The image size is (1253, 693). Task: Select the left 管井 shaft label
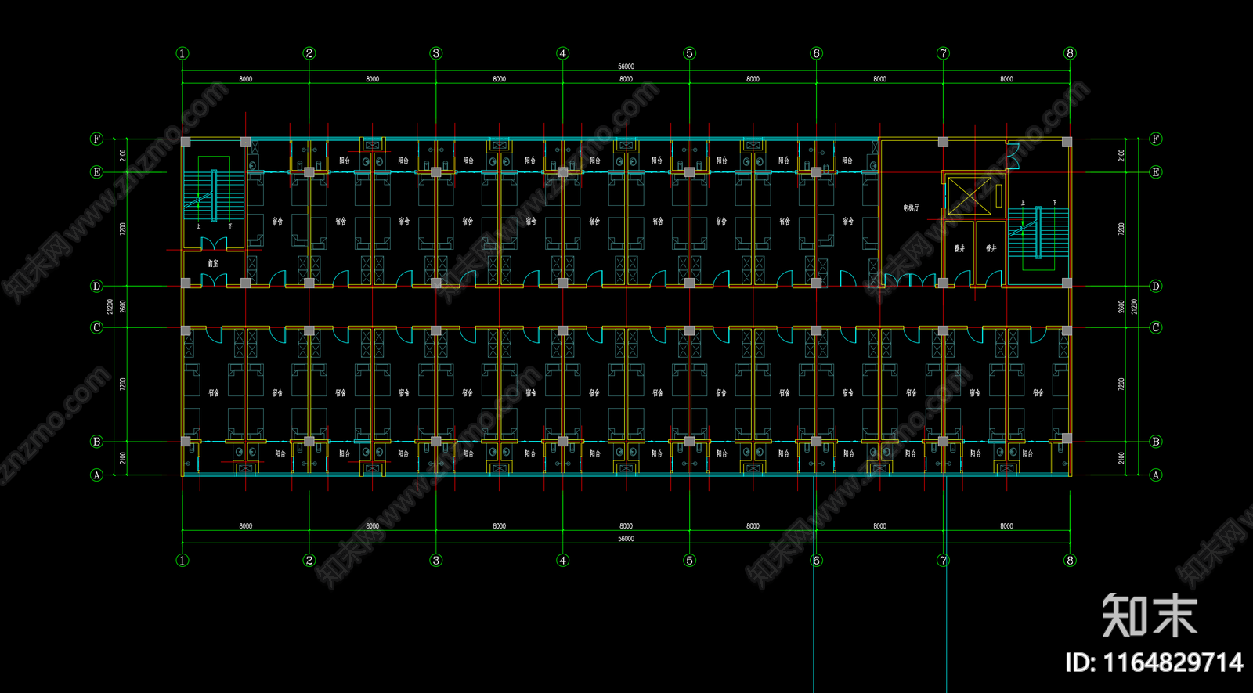pyautogui.click(x=959, y=248)
